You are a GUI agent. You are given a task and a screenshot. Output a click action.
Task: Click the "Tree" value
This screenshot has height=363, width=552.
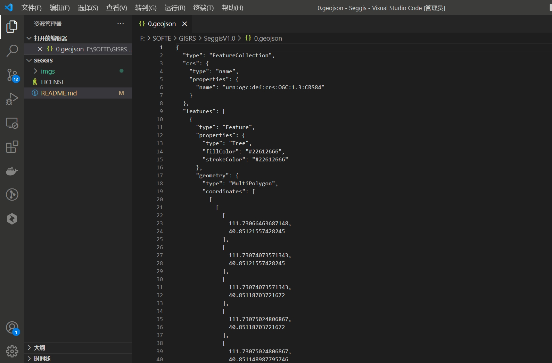tap(239, 143)
